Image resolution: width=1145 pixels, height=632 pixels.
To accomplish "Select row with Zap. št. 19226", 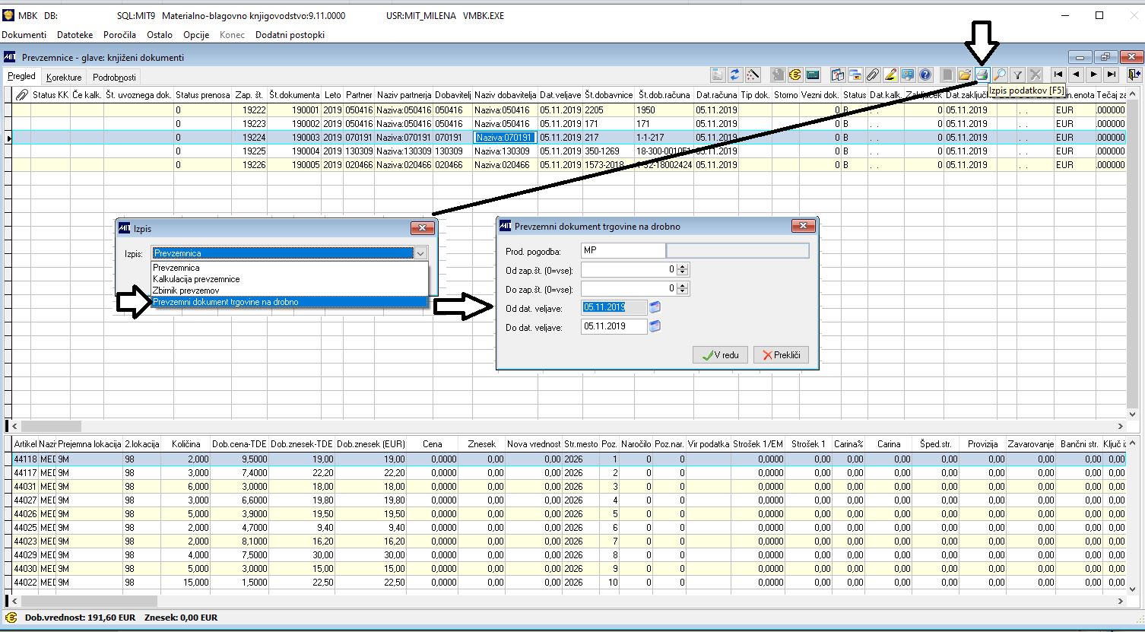I will (568, 164).
